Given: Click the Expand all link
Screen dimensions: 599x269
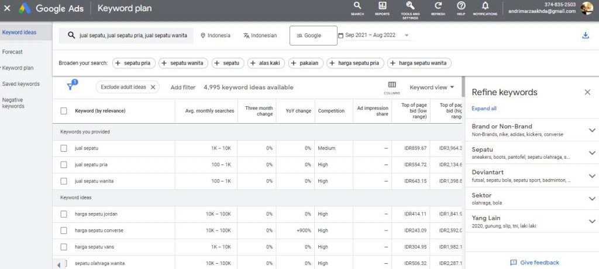Looking at the screenshot, I should pyautogui.click(x=484, y=109).
